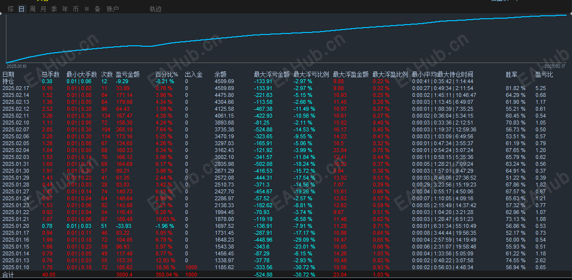Select the 2025.02.07 date row
This screenshot has height=280, width=572.
pos(286,129)
